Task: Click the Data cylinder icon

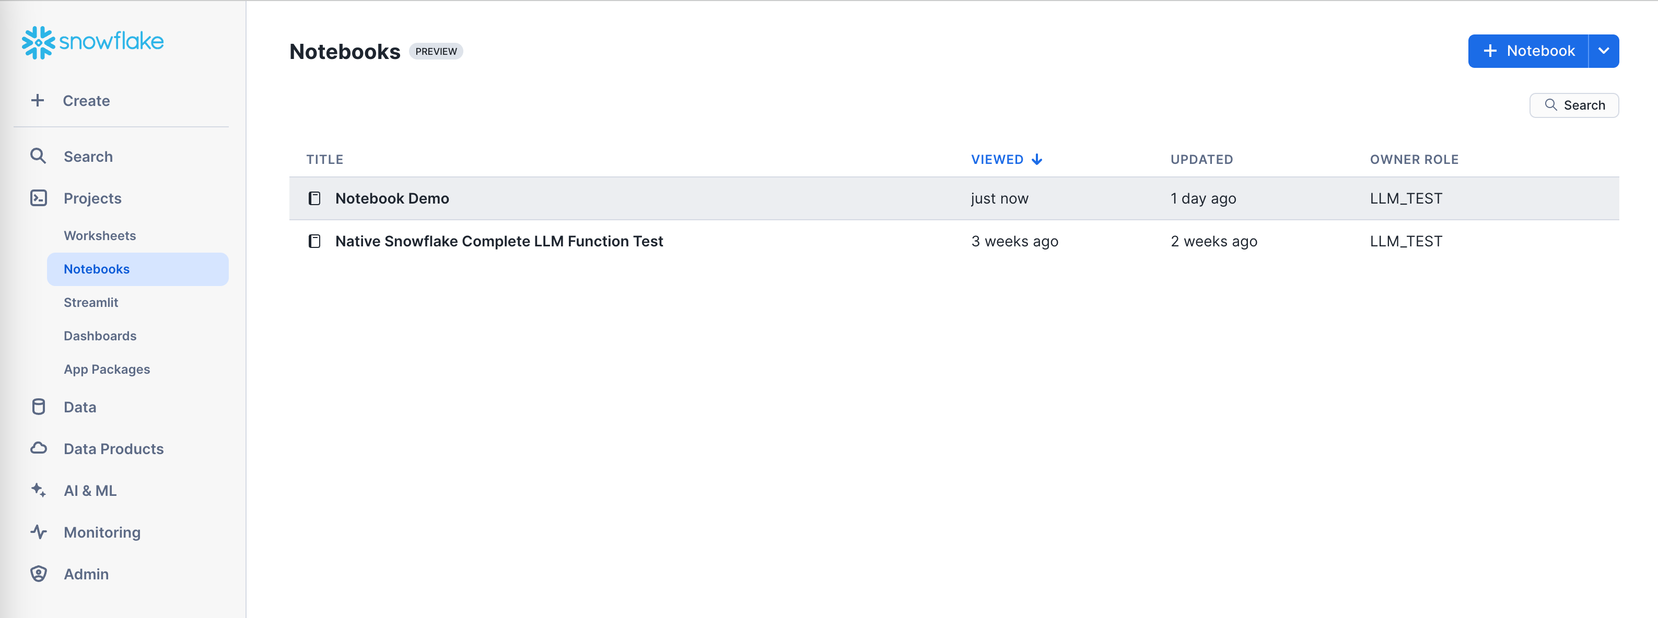Action: coord(39,407)
